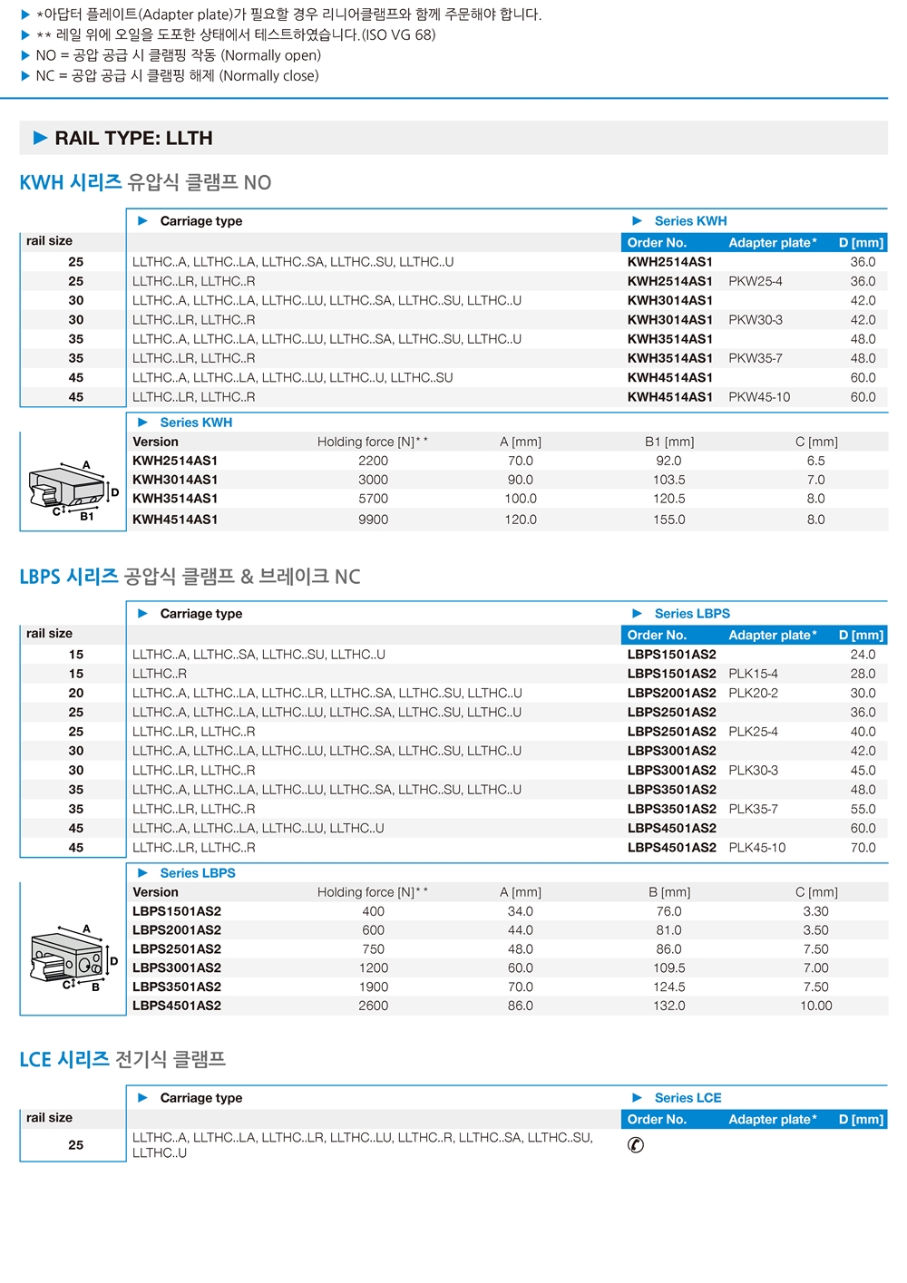This screenshot has height=1283, width=907.
Task: Click holding force value 2600
Action: (373, 1006)
